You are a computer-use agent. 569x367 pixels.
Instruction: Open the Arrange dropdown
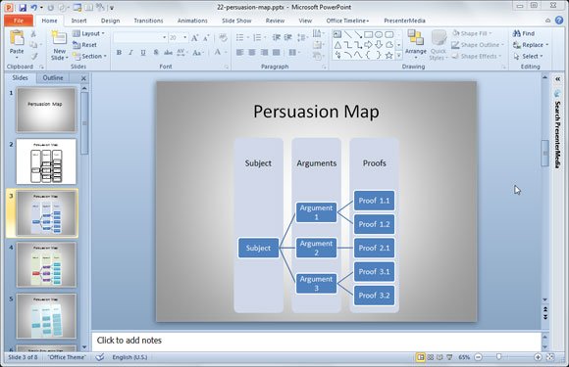[x=416, y=45]
